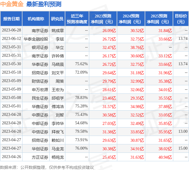
Task: Click researcher 许吟倩
Action: coord(58,56)
